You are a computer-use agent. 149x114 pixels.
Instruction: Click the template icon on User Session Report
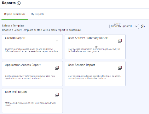120,68
